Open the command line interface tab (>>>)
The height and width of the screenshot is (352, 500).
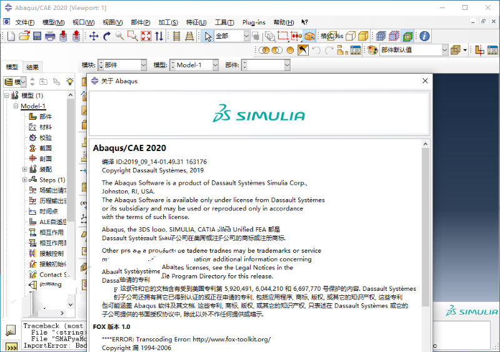point(11,347)
